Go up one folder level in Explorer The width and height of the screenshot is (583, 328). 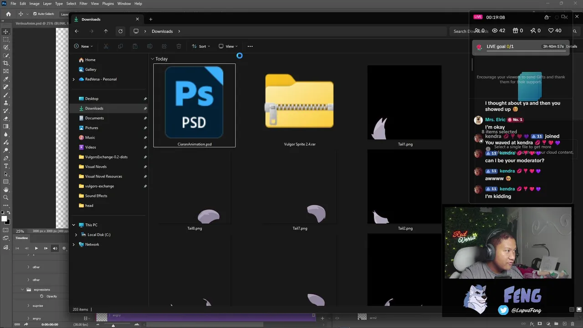click(106, 31)
